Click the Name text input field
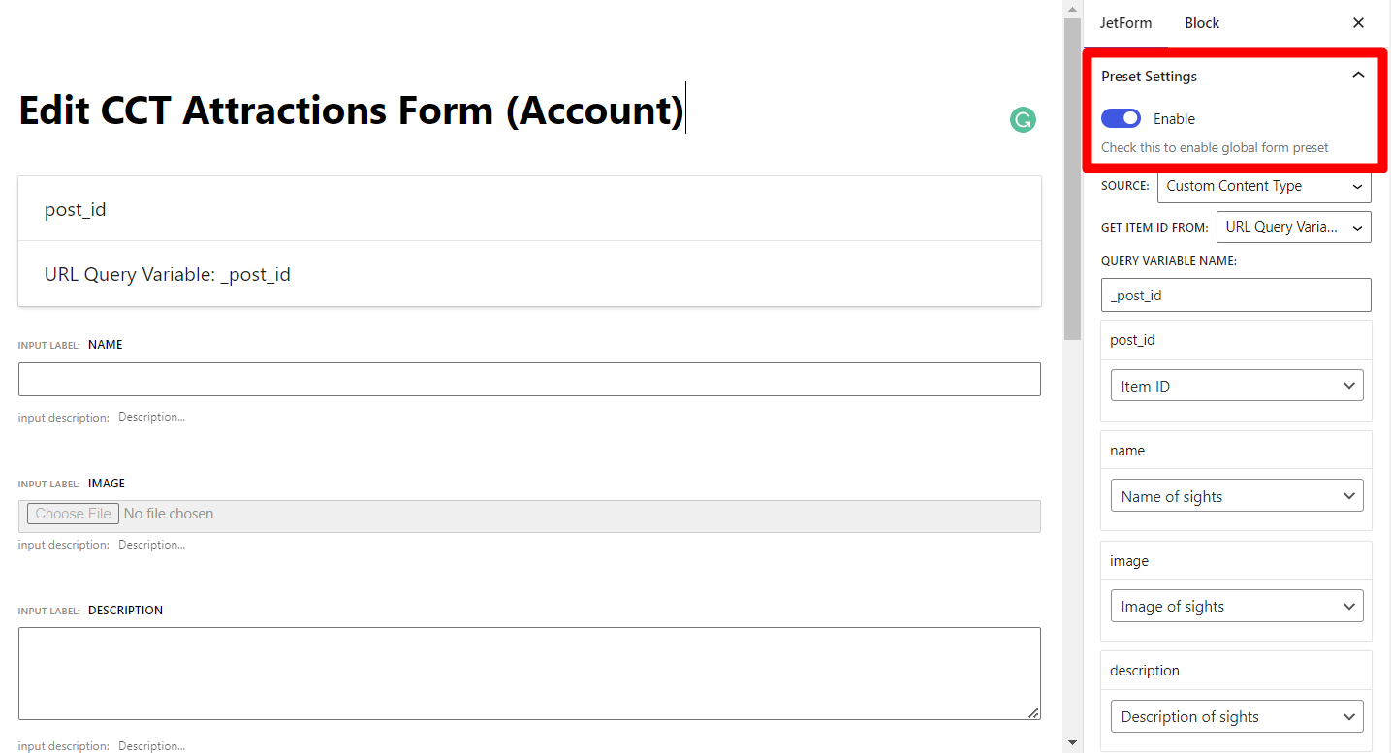Image resolution: width=1391 pixels, height=753 pixels. [x=529, y=379]
